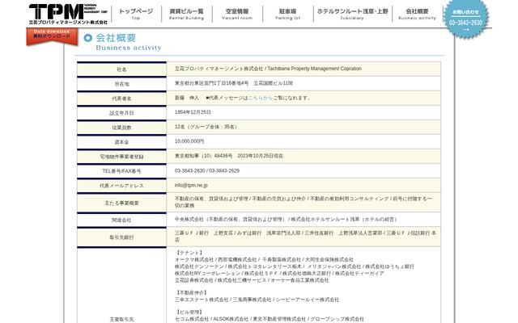Image resolution: width=518 pixels, height=323 pixels.
Task: Select the 従業員数 row label
Action: pyautogui.click(x=121, y=128)
